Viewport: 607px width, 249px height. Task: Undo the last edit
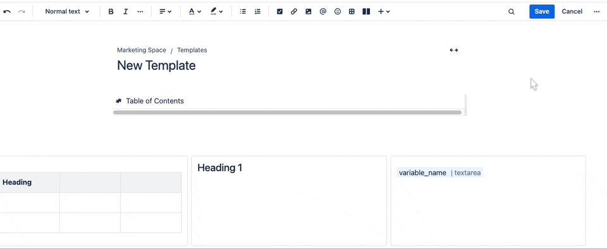pos(7,11)
